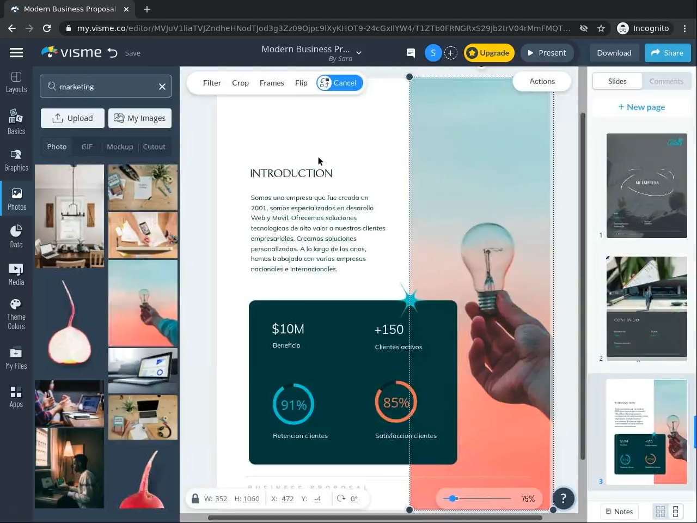Bookmark this page with the star
Screen dimensions: 697x523
tap(601, 28)
